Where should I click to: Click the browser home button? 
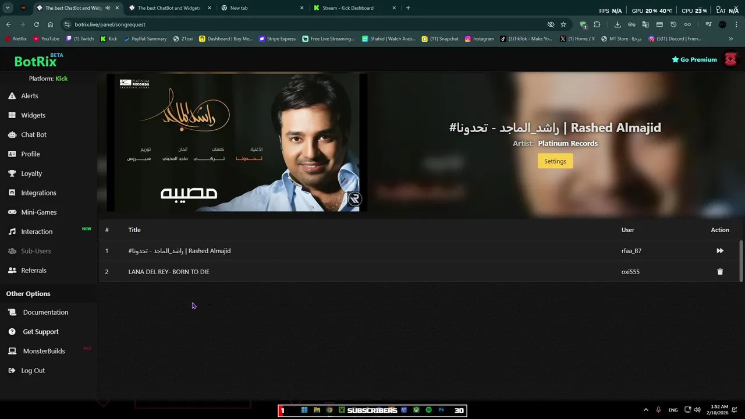[50, 24]
